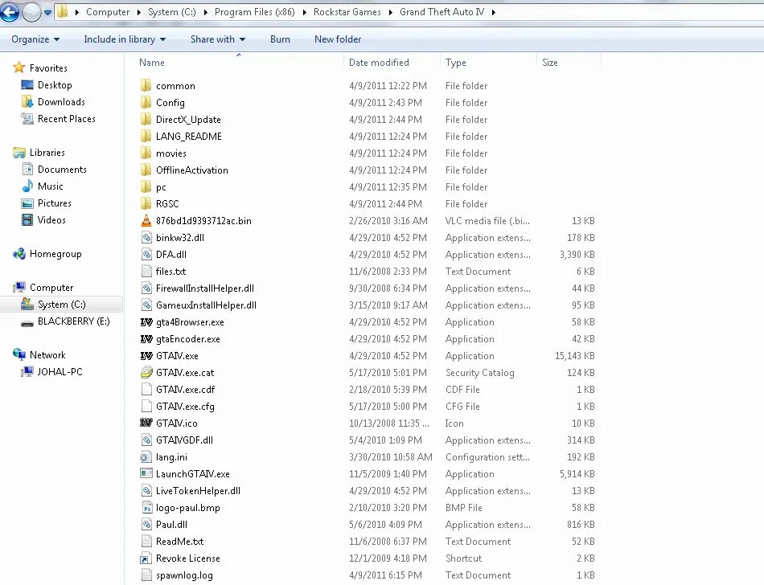Image resolution: width=764 pixels, height=585 pixels.
Task: Open the Organize menu
Action: click(35, 39)
